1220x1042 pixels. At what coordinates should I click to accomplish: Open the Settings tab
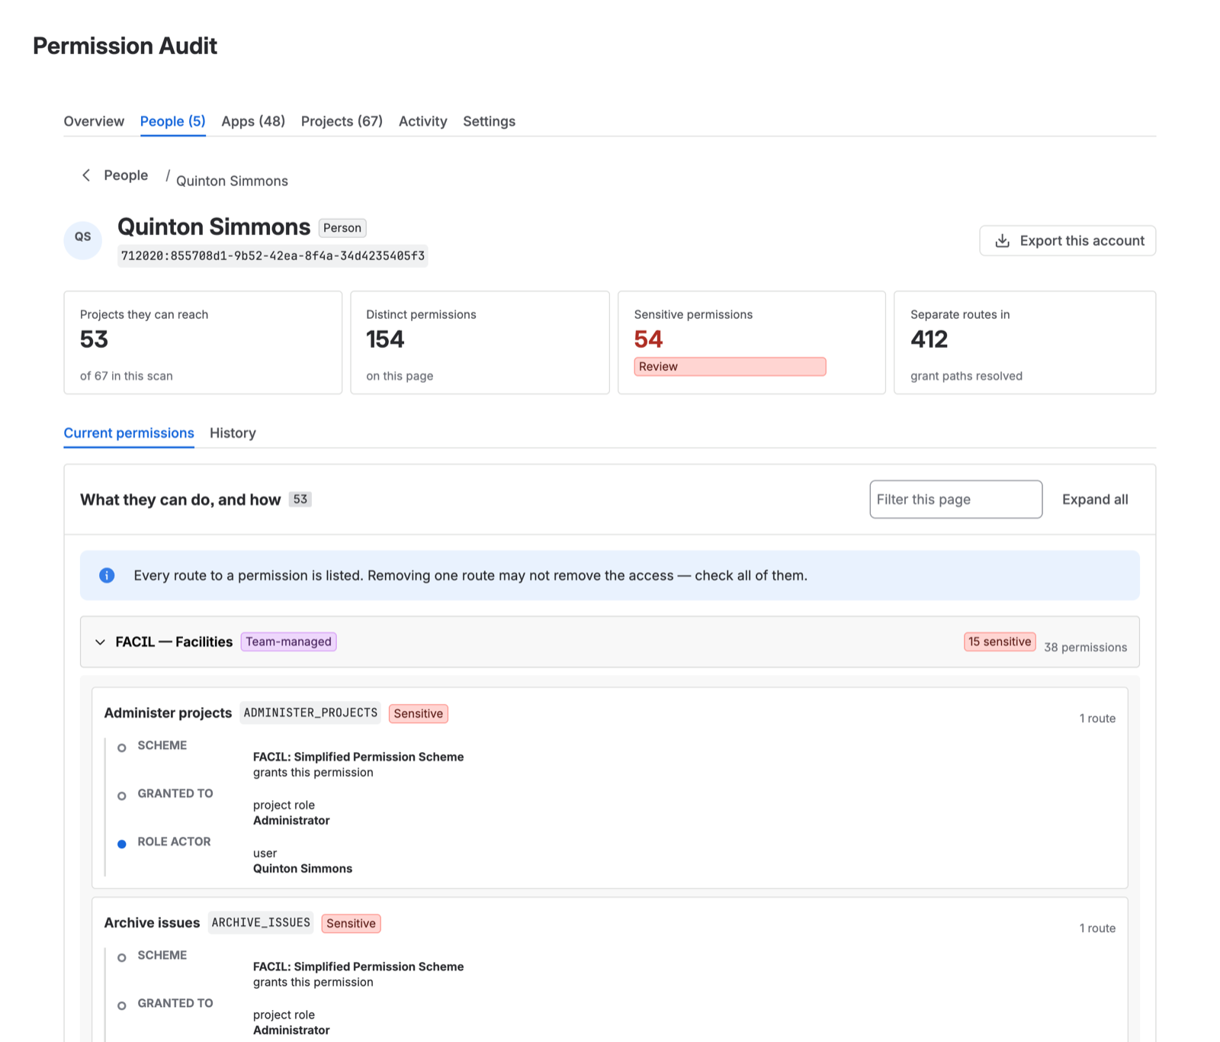490,121
